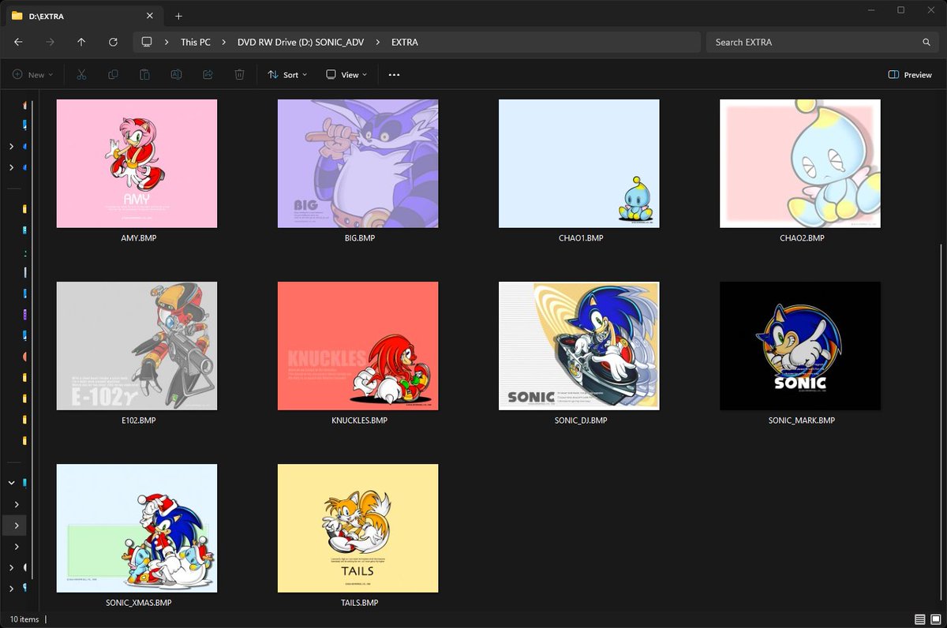Image resolution: width=947 pixels, height=628 pixels.
Task: Open the New item dropdown
Action: (32, 75)
